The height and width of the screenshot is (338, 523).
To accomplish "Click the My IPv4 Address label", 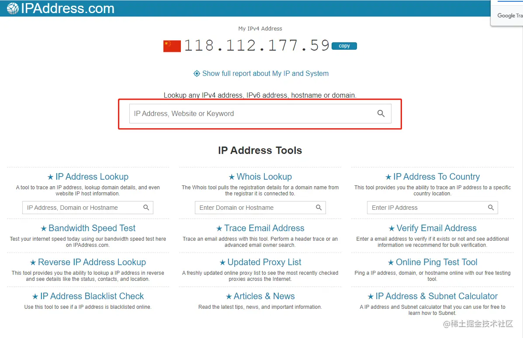I will point(260,29).
